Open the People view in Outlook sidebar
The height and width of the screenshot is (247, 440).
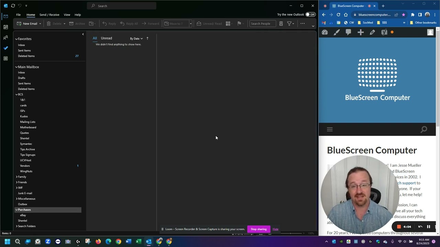[x=5, y=38]
